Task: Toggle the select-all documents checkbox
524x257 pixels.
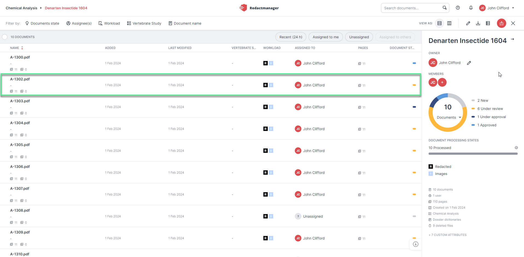Action: (5, 37)
